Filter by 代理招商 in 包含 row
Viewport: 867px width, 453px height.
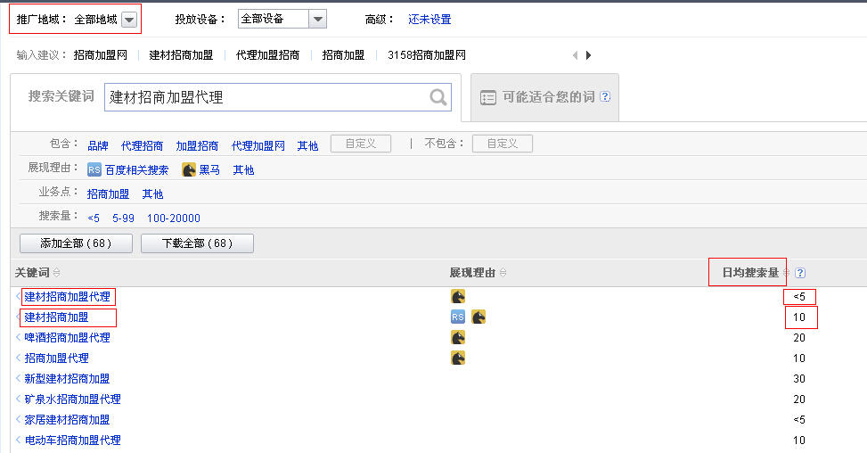pos(142,146)
